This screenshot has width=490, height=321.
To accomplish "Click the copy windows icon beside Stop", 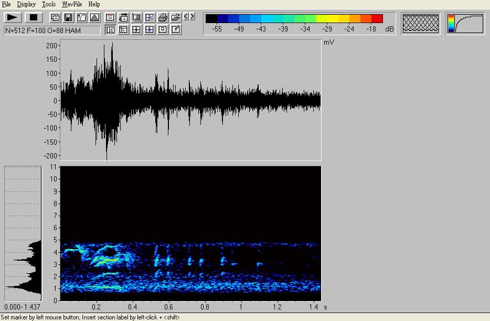I will [x=55, y=17].
